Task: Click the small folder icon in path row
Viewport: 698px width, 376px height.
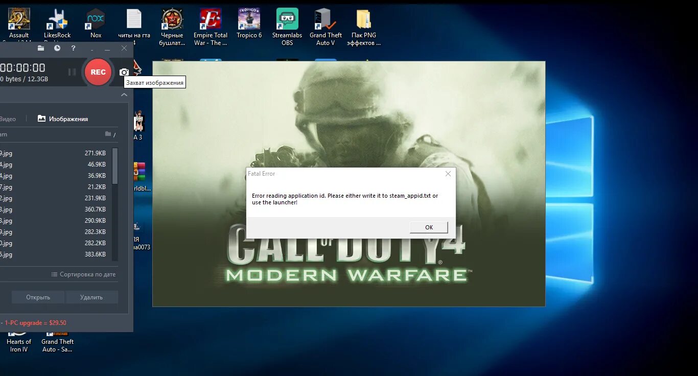Action: point(108,134)
